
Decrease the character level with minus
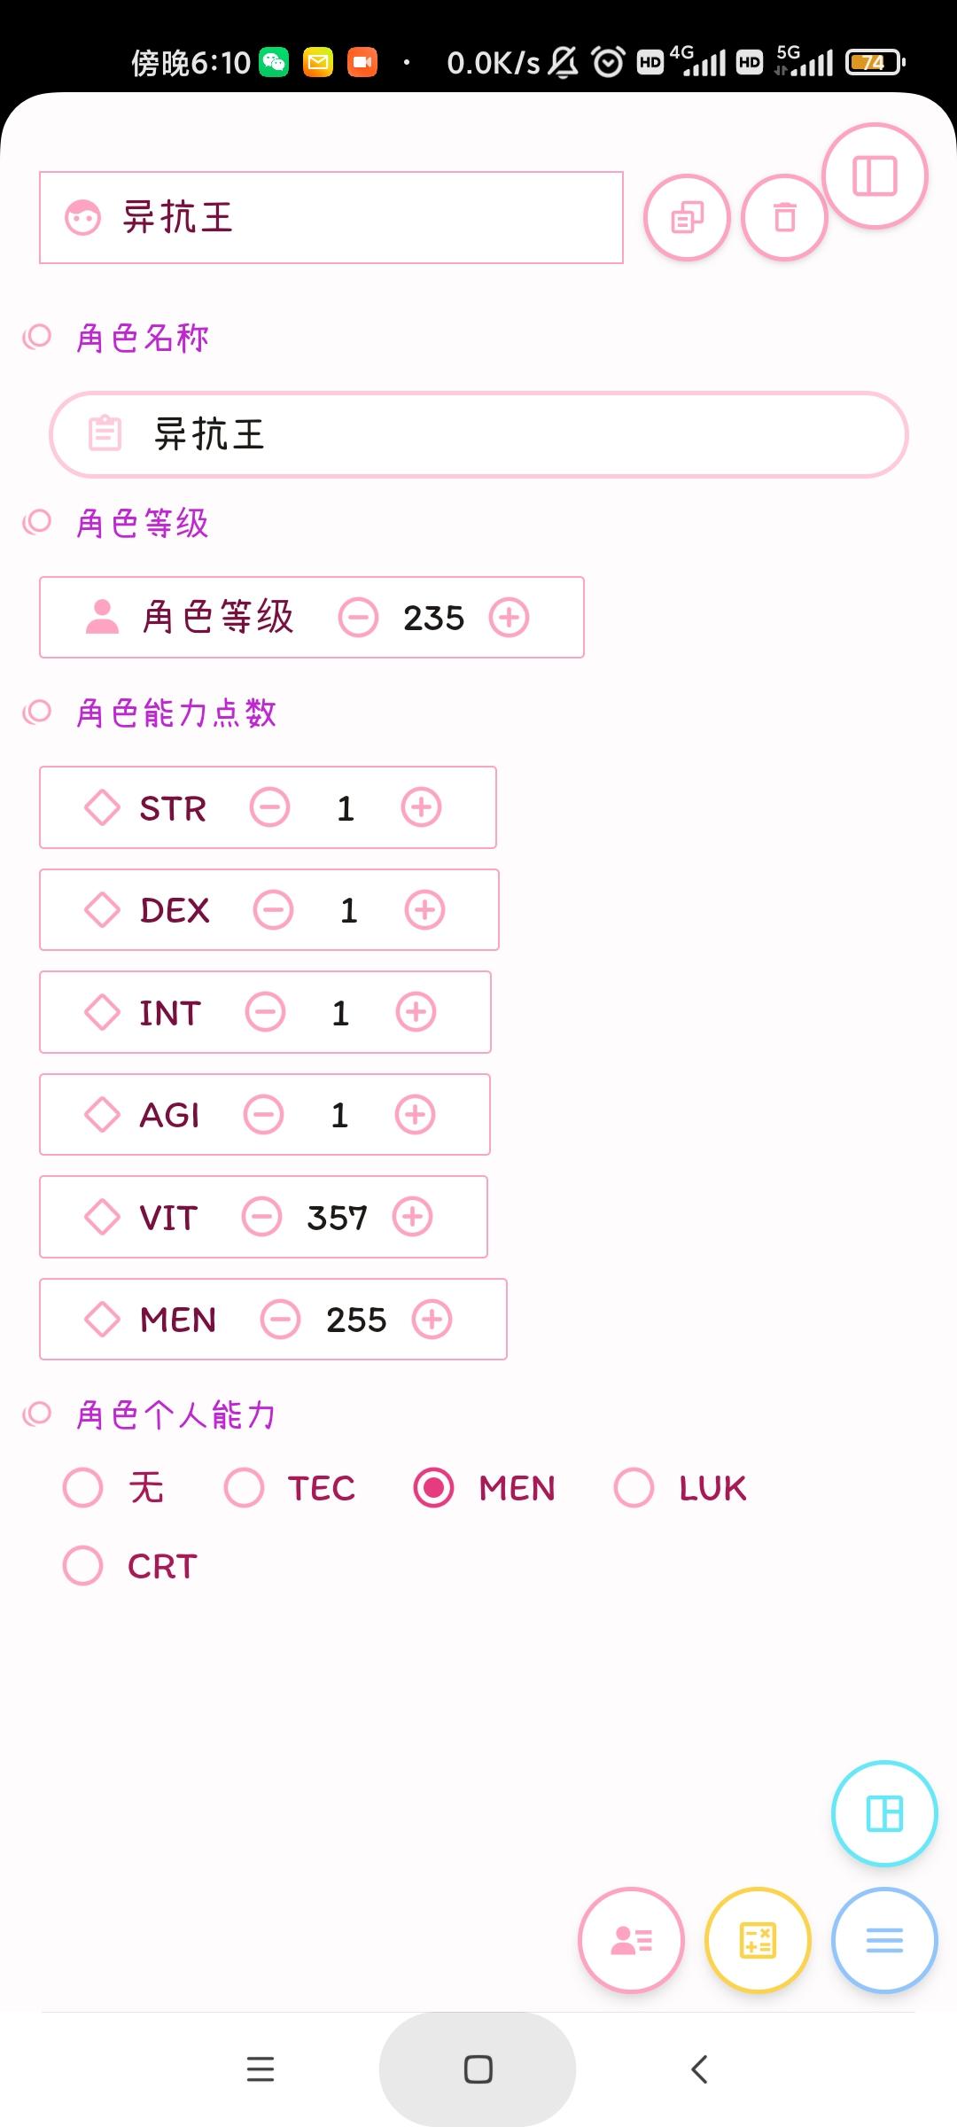359,618
